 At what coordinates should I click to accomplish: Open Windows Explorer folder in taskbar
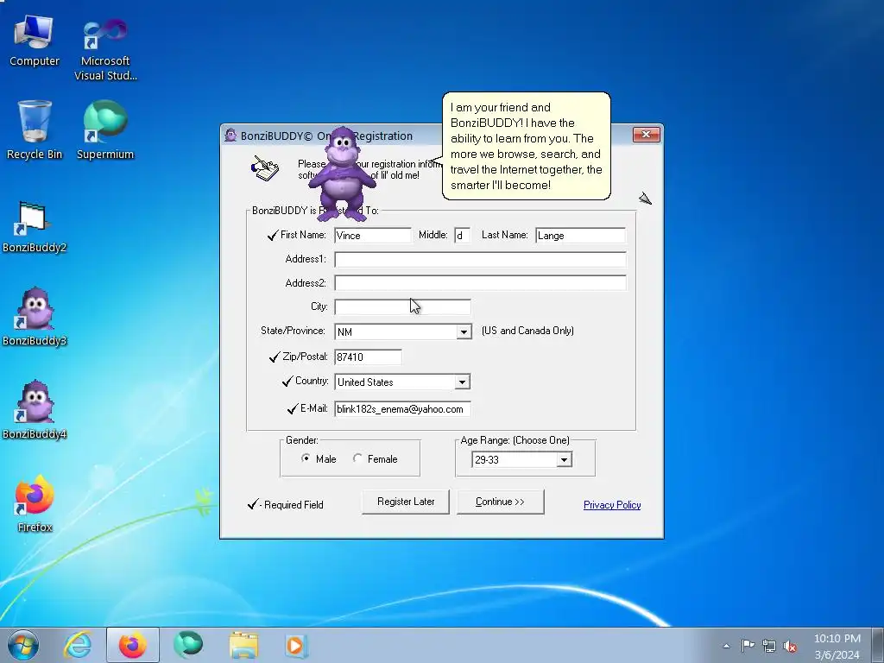coord(243,646)
